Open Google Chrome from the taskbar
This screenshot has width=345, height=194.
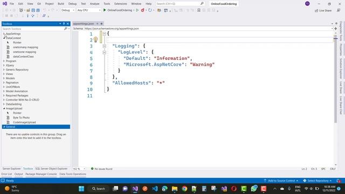pos(184,189)
